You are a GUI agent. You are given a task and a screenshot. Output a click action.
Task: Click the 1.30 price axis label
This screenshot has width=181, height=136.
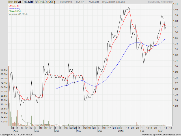click(175, 66)
